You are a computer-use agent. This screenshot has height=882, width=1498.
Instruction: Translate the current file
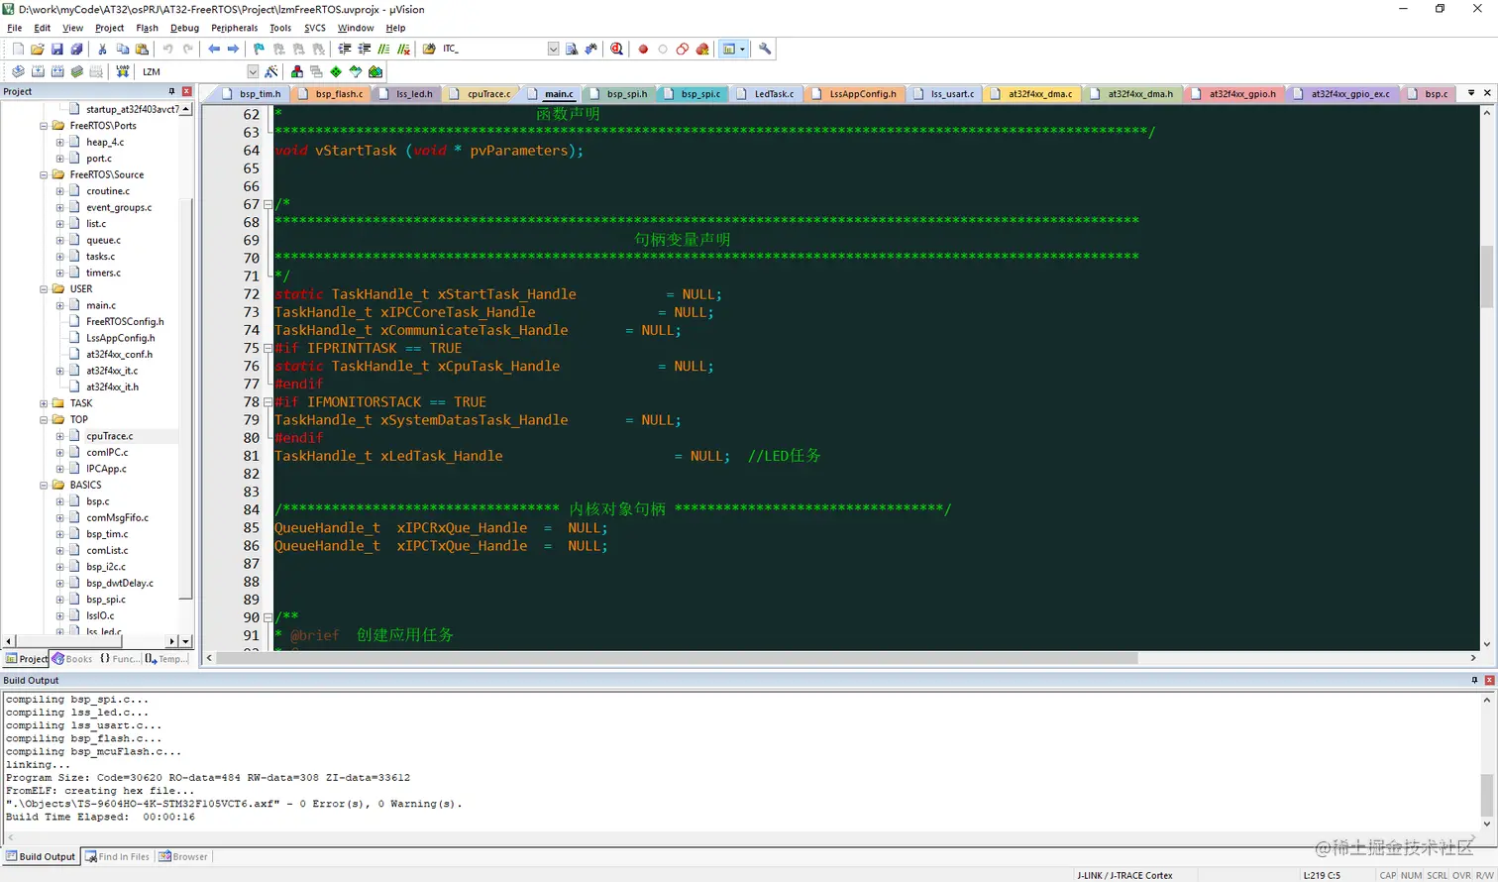(18, 71)
